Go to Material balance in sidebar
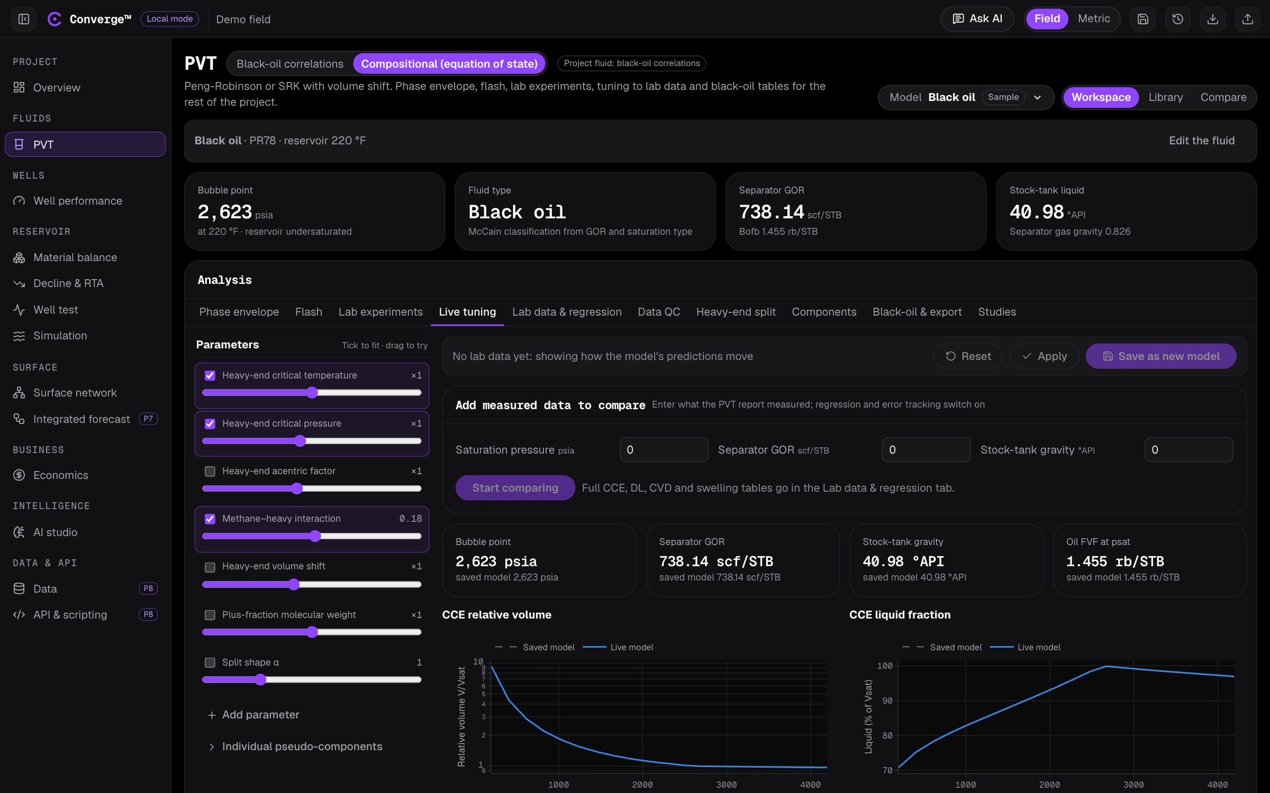 point(85,257)
